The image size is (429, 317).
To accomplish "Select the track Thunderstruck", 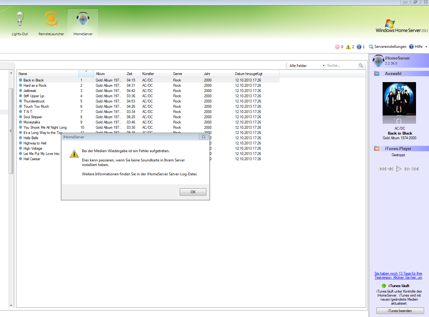I will click(34, 101).
